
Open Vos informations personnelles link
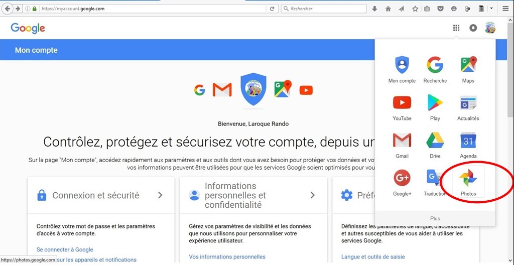[x=227, y=257]
